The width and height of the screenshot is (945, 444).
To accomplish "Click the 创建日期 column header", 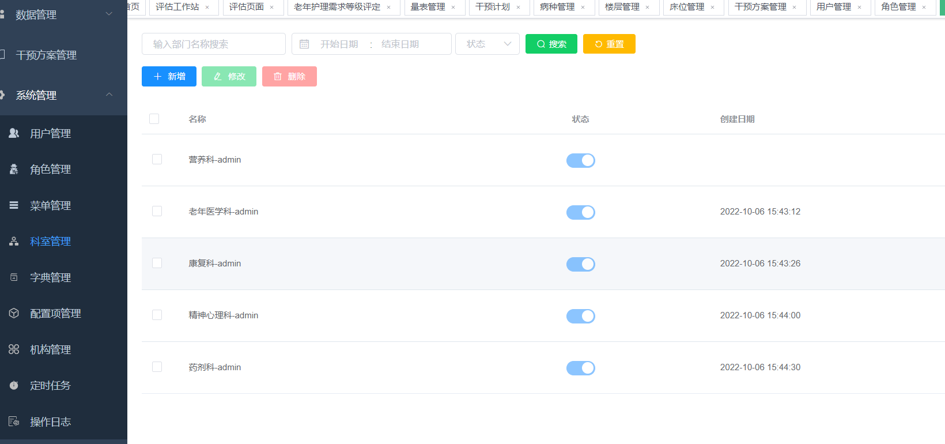I will [x=738, y=119].
